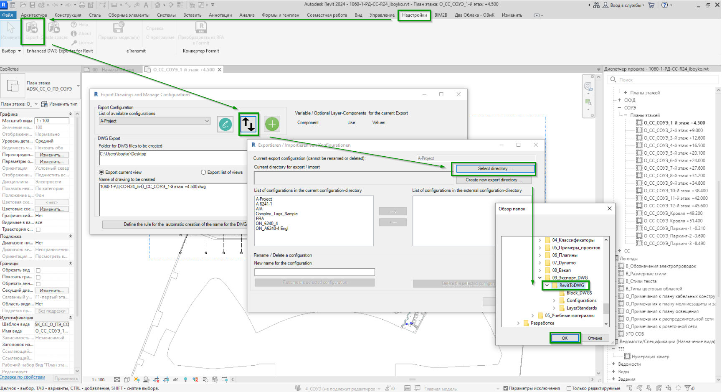Click the Поиск field in project browser

click(664, 79)
